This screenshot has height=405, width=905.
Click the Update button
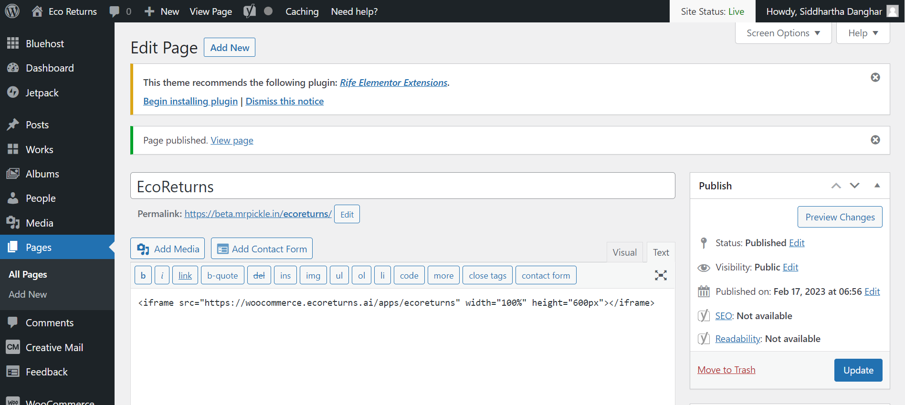pyautogui.click(x=858, y=370)
